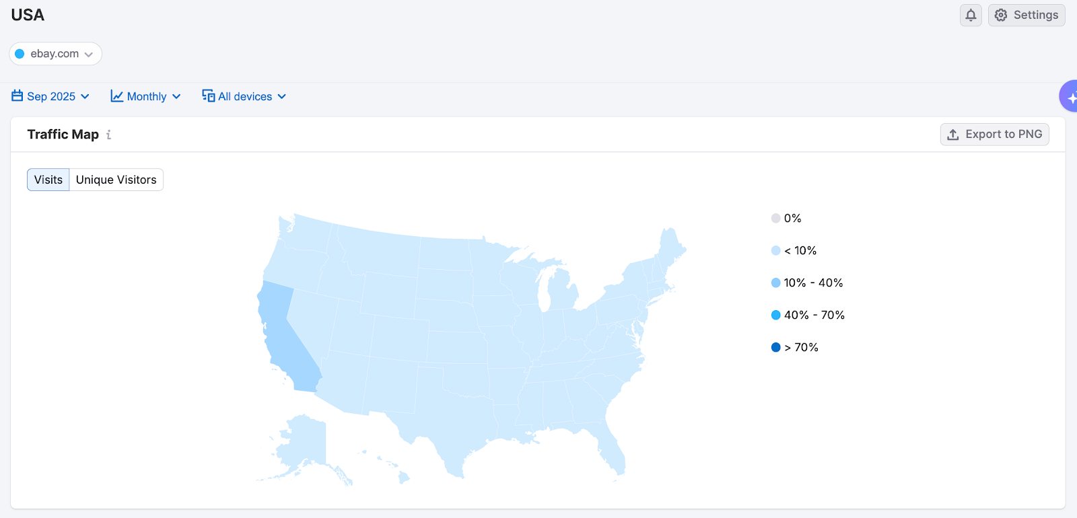Image resolution: width=1077 pixels, height=518 pixels.
Task: Click the chart icon next to Monthly
Action: coord(116,96)
